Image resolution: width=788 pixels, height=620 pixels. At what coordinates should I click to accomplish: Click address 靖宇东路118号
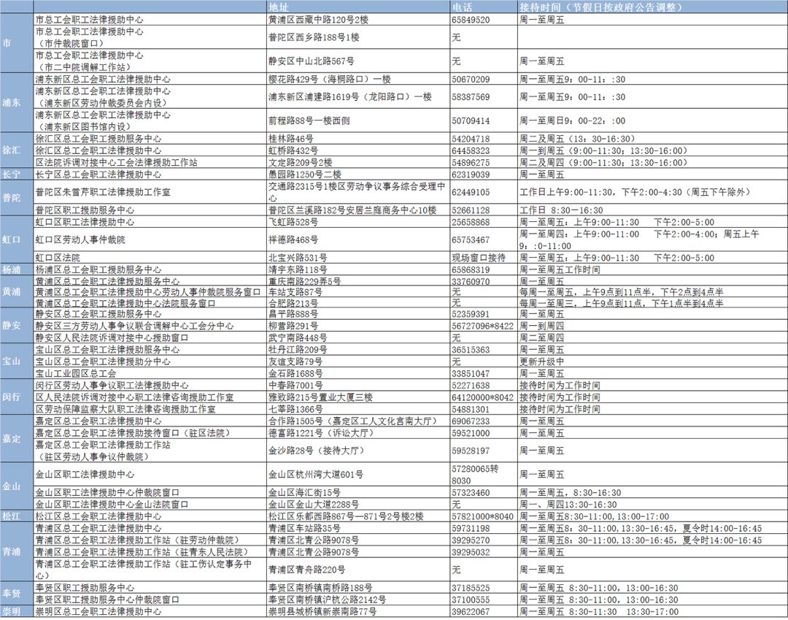click(298, 269)
